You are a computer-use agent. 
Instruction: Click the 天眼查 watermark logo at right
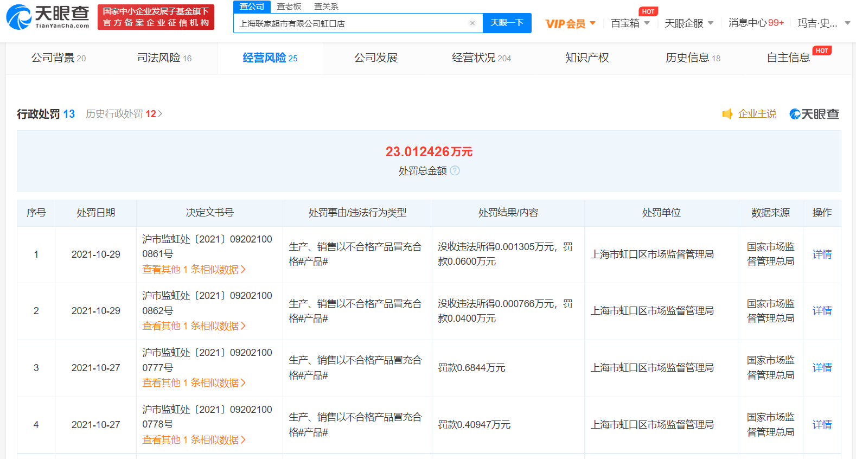point(814,114)
